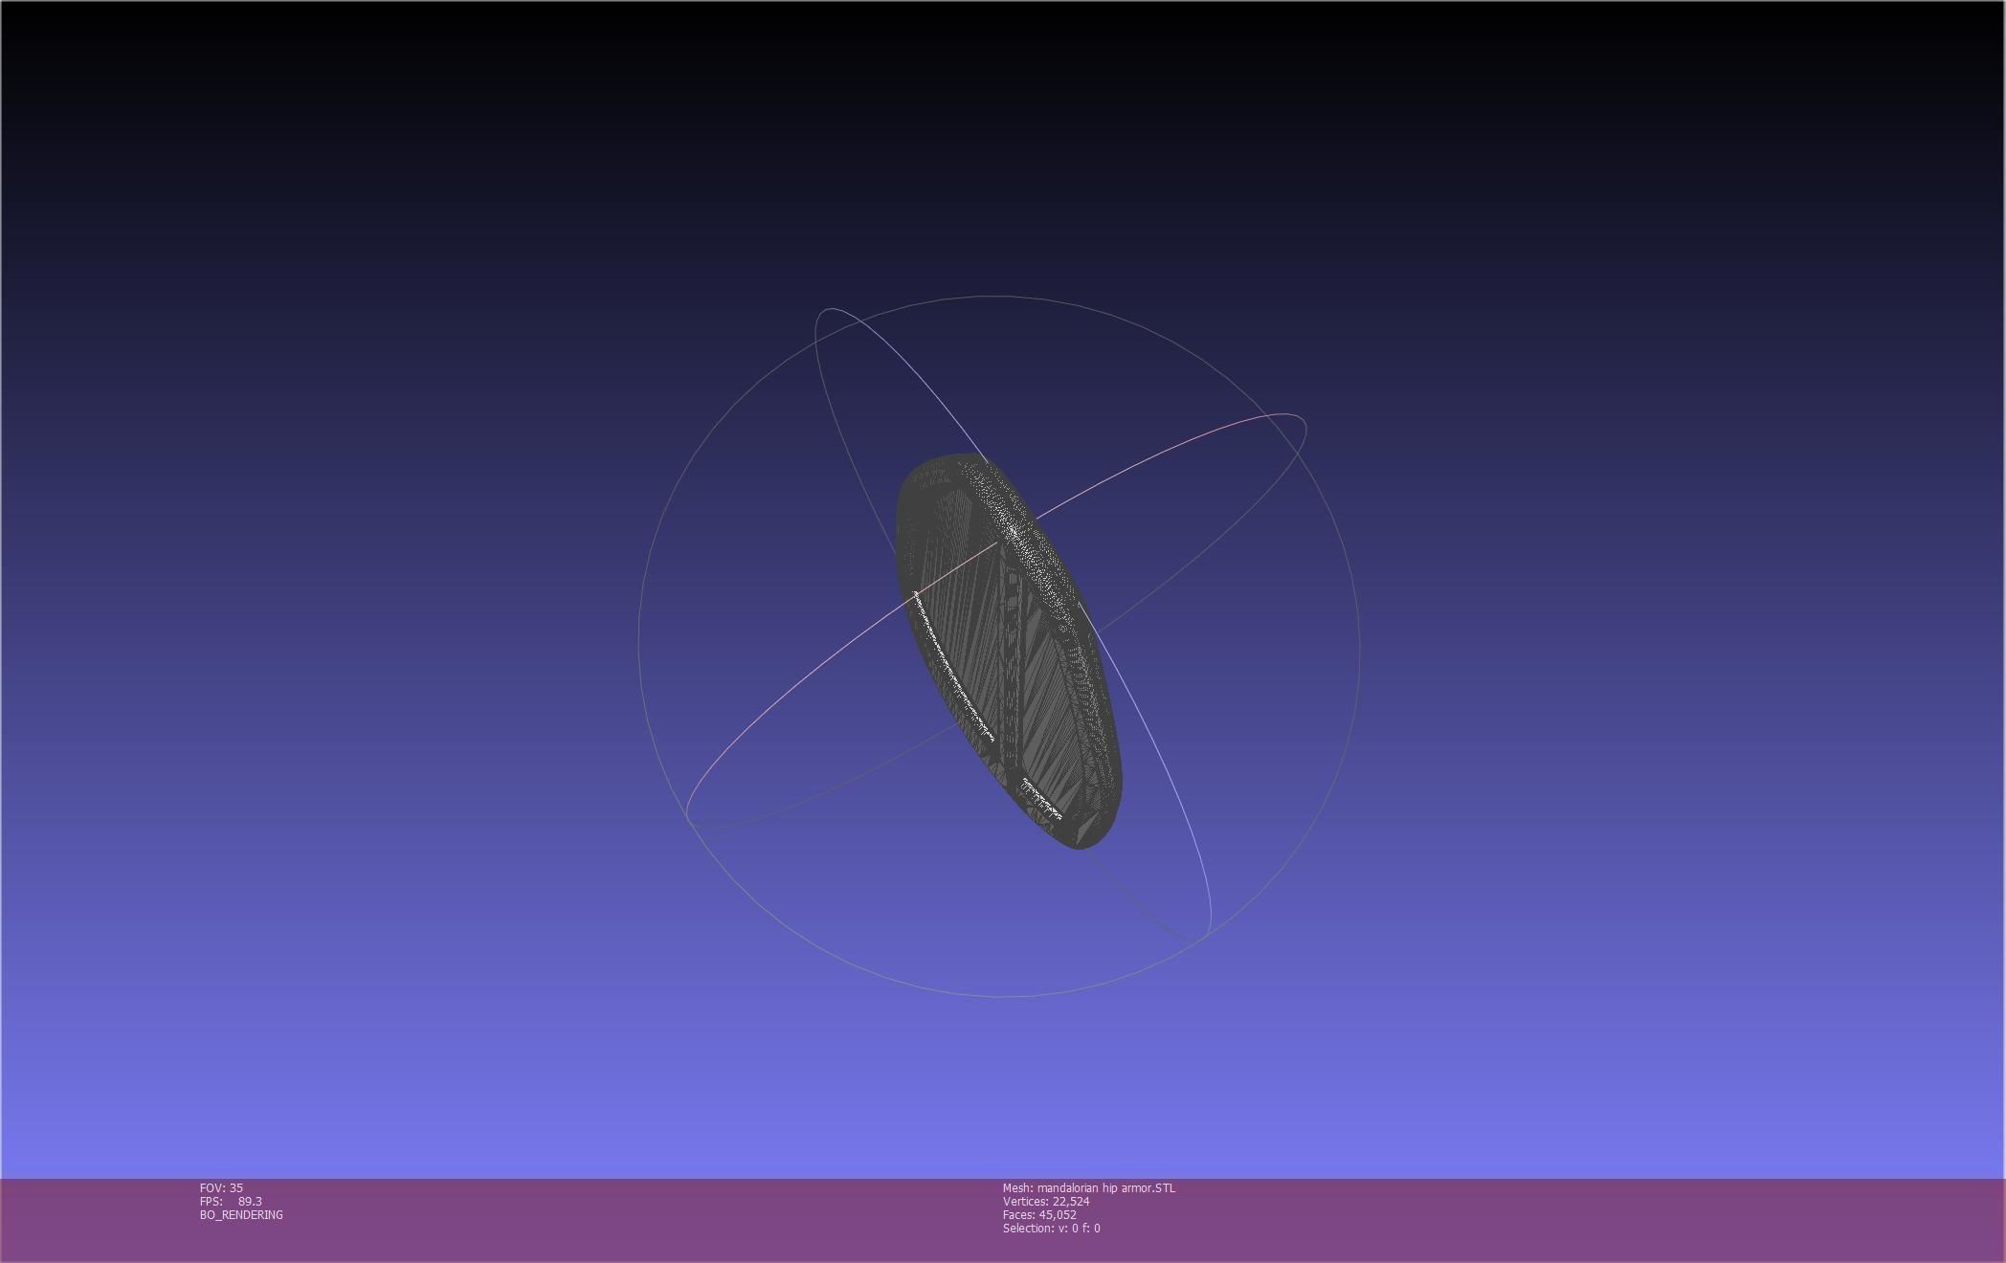
Task: Click the Vertices: 22,524 count
Action: point(1046,1201)
